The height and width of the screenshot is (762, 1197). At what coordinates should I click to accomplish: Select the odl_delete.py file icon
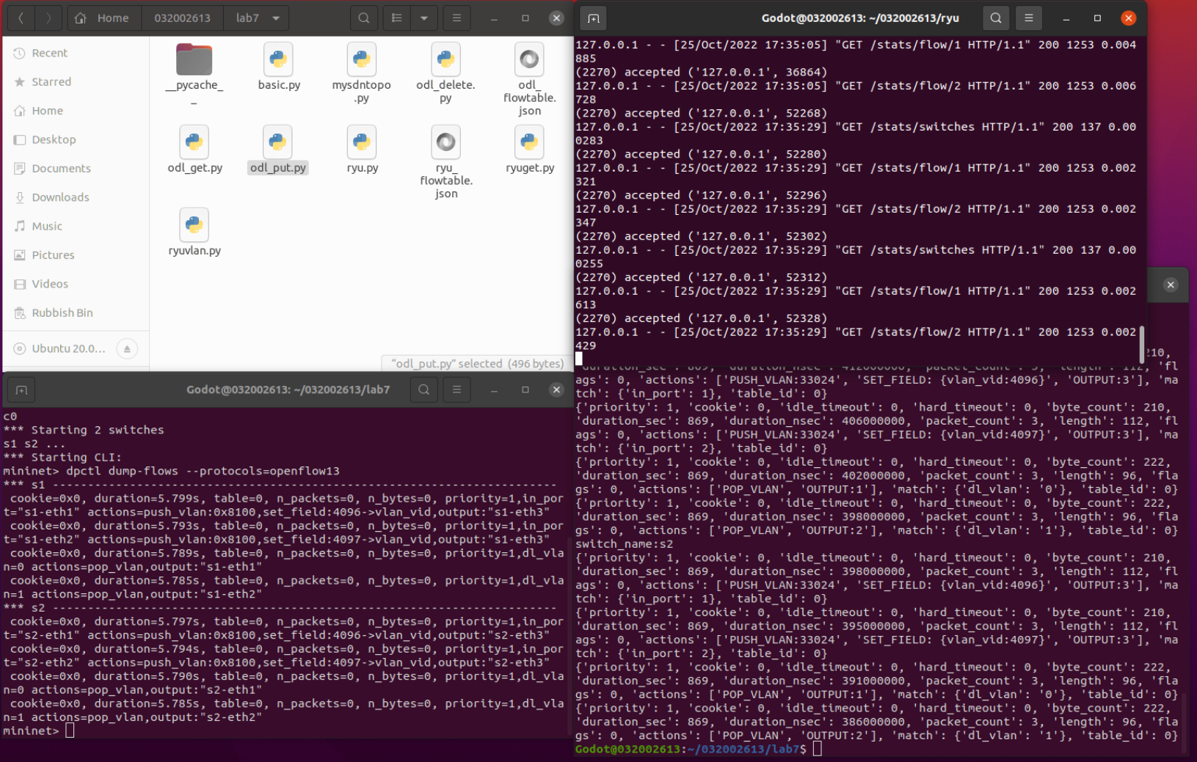tap(445, 59)
